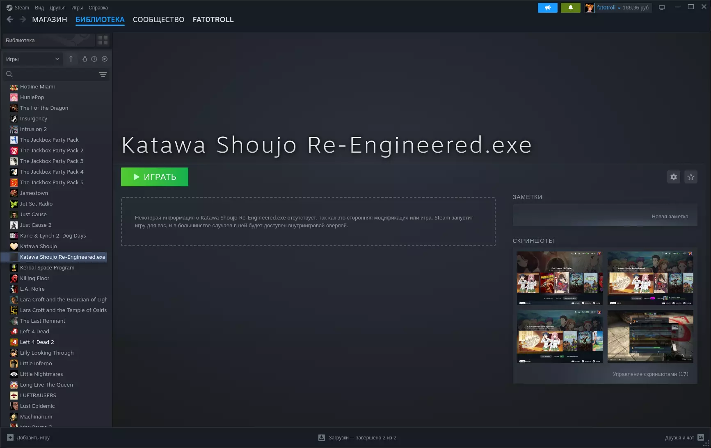Switch library to grid collections view

click(x=103, y=40)
